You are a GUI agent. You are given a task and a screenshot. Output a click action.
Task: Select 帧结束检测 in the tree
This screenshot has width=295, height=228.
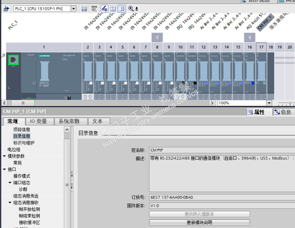pos(29,216)
